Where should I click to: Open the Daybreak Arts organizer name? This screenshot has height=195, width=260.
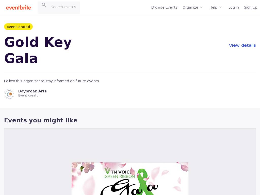click(32, 91)
